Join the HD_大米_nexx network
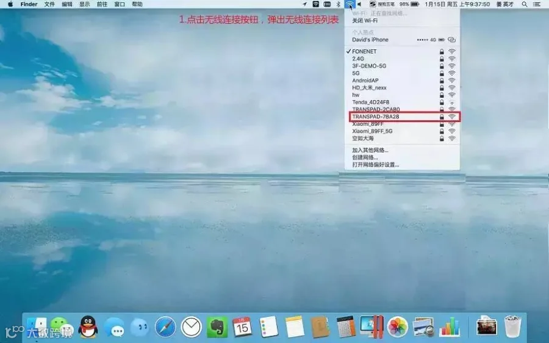 click(402, 88)
